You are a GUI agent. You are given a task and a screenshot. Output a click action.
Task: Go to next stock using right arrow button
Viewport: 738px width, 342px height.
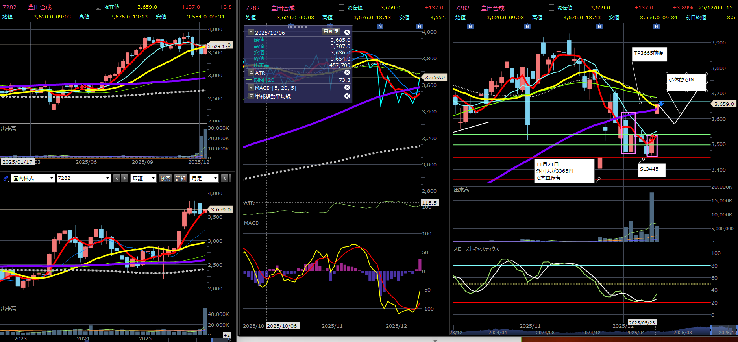pos(124,178)
